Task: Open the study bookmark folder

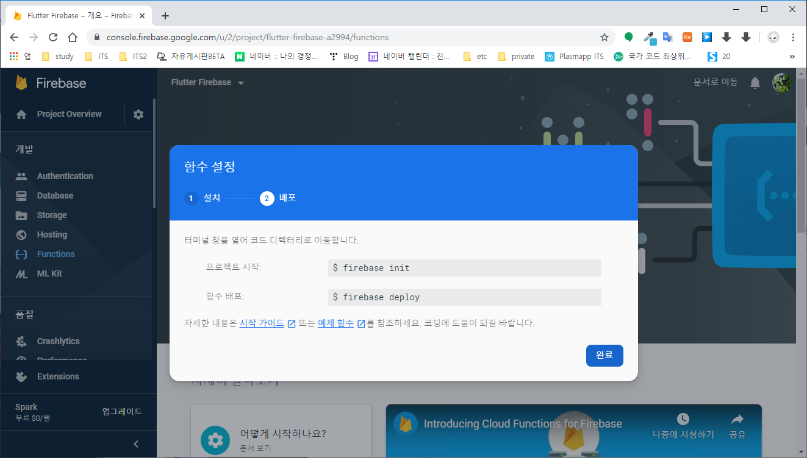Action: pos(57,57)
